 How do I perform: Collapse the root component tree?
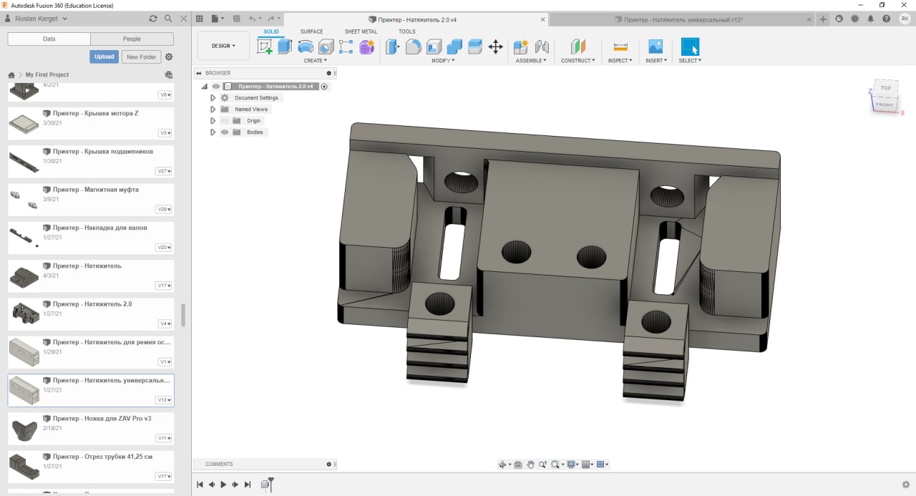click(205, 87)
